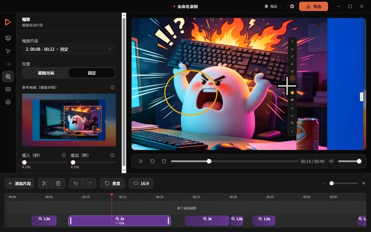The image size is (371, 232).
Task: Click the 未命名录制 project title
Action: (x=187, y=6)
